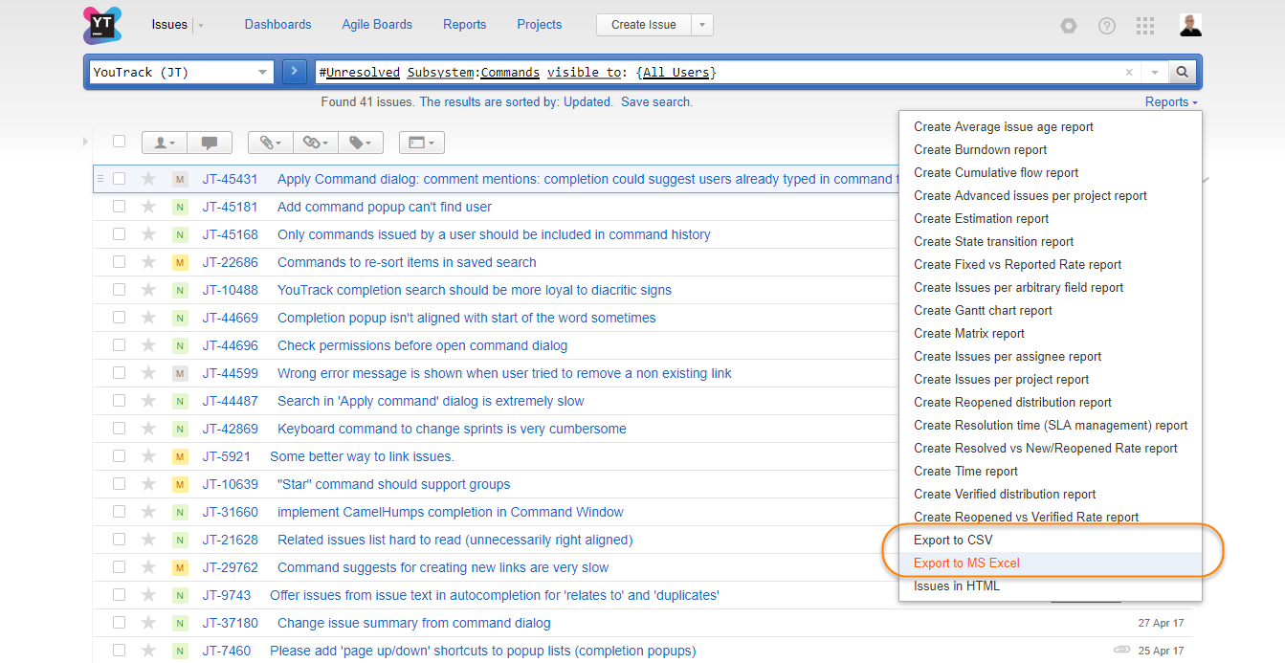The height and width of the screenshot is (663, 1285).
Task: Choose Create Burndown report
Action: 980,150
